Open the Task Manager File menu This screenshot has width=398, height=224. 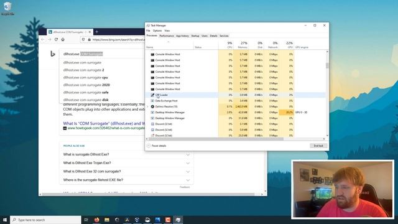pos(148,30)
